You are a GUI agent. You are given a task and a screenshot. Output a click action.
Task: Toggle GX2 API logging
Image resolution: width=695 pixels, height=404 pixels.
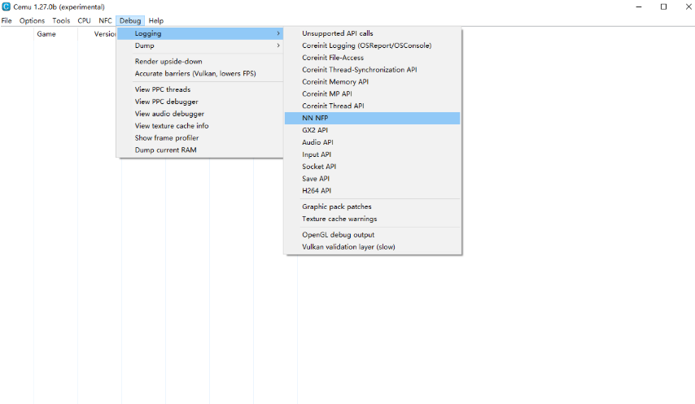[x=315, y=130]
